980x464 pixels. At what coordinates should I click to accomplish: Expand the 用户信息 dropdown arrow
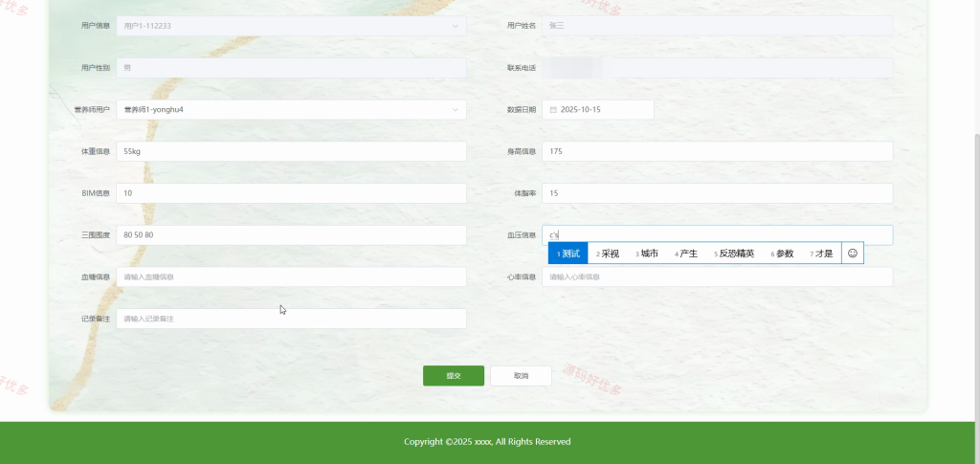455,26
